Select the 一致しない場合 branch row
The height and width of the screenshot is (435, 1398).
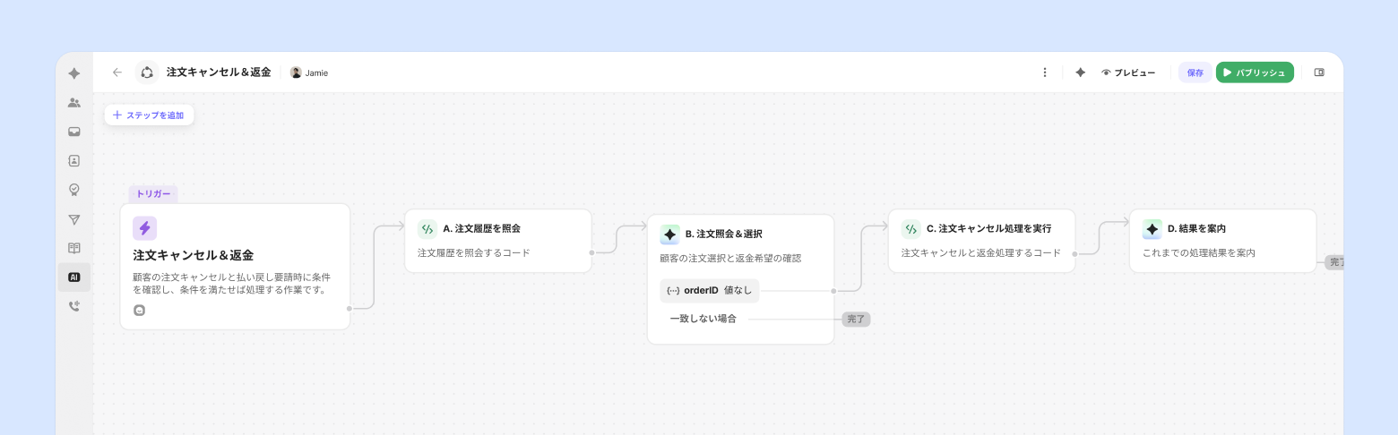703,319
